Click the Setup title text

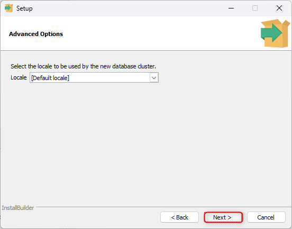(24, 8)
